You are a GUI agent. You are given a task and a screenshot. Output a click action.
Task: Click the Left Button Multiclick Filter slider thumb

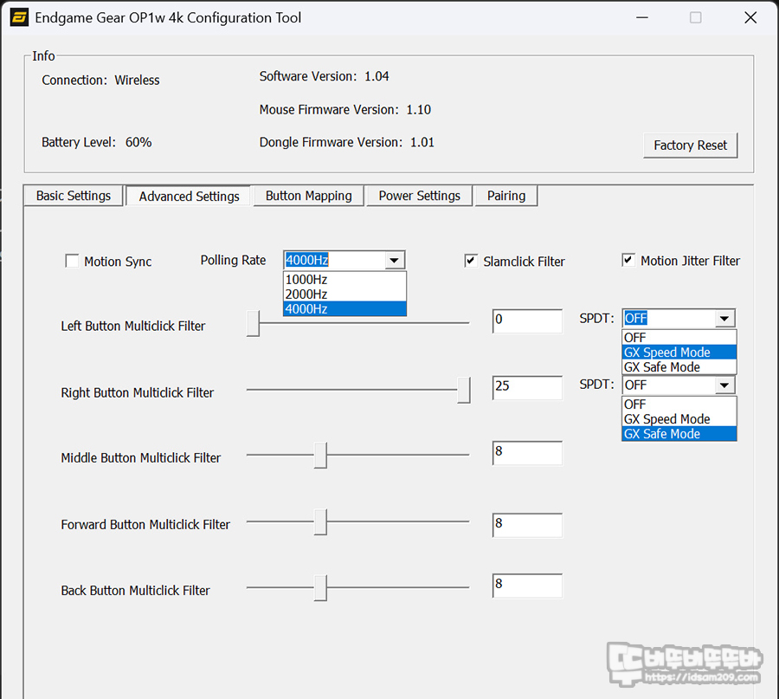point(253,324)
